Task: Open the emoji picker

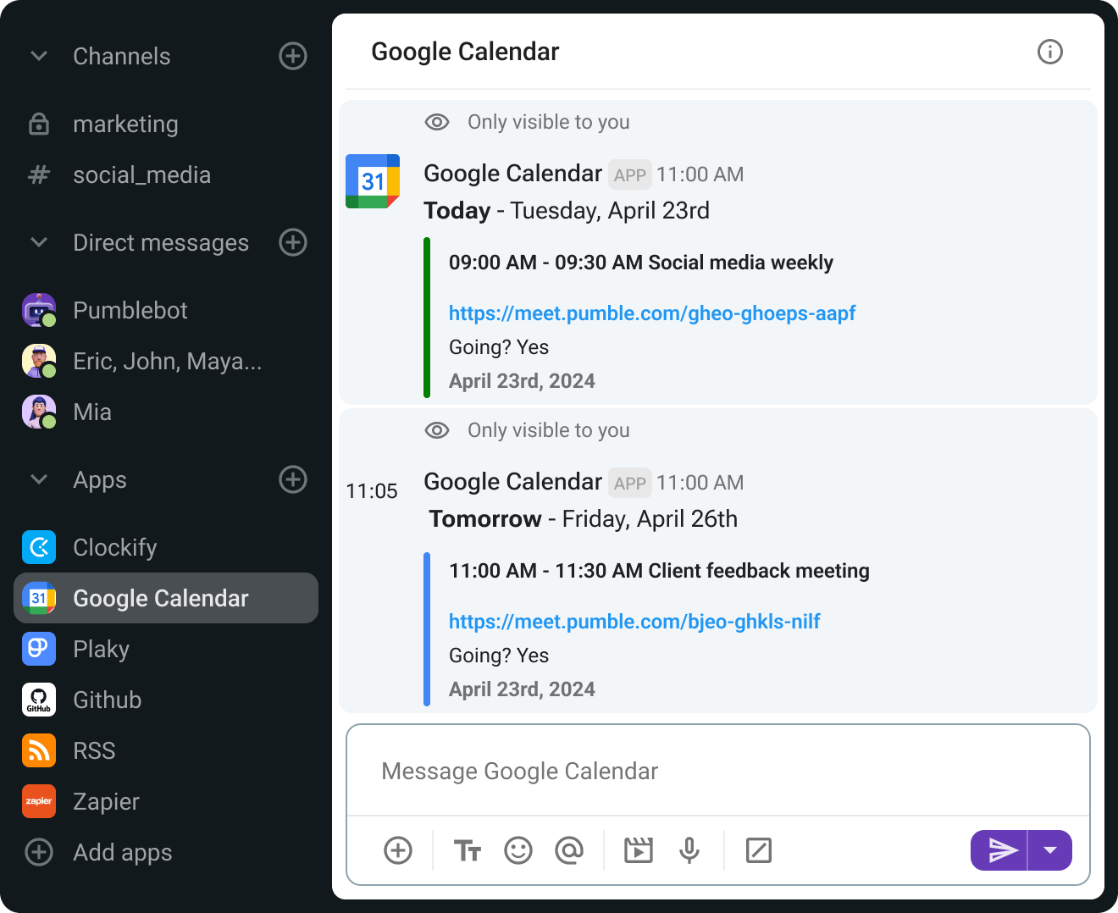Action: pos(518,849)
